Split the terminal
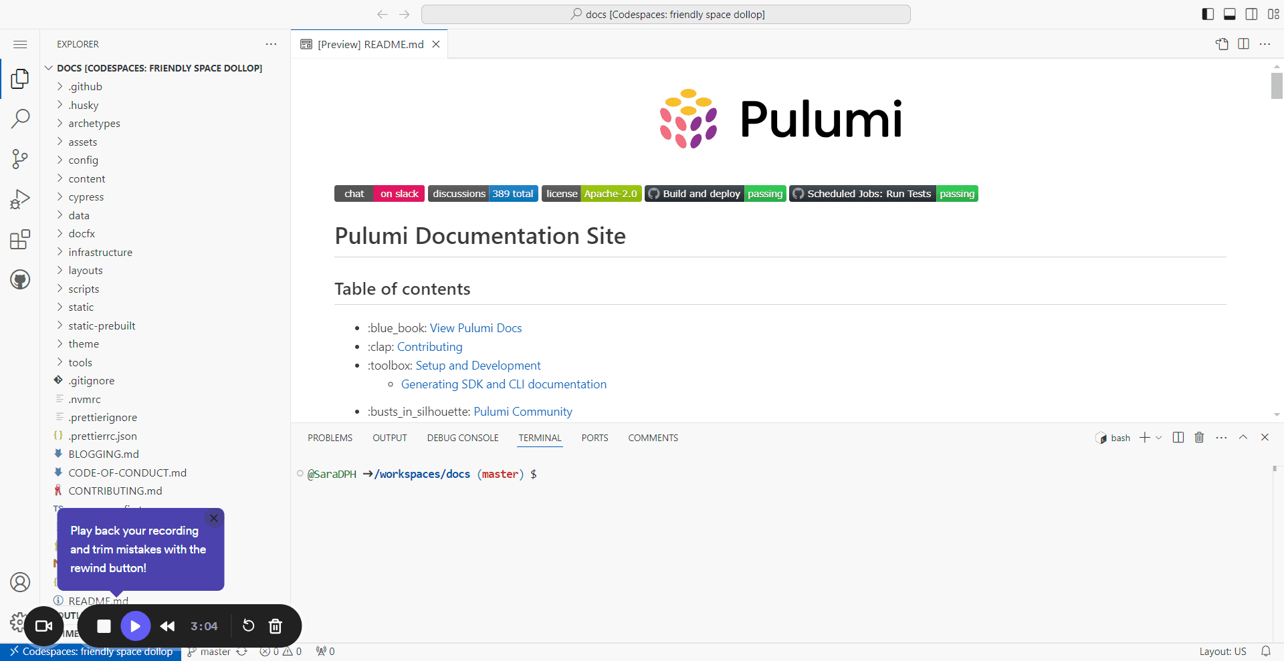 point(1178,438)
